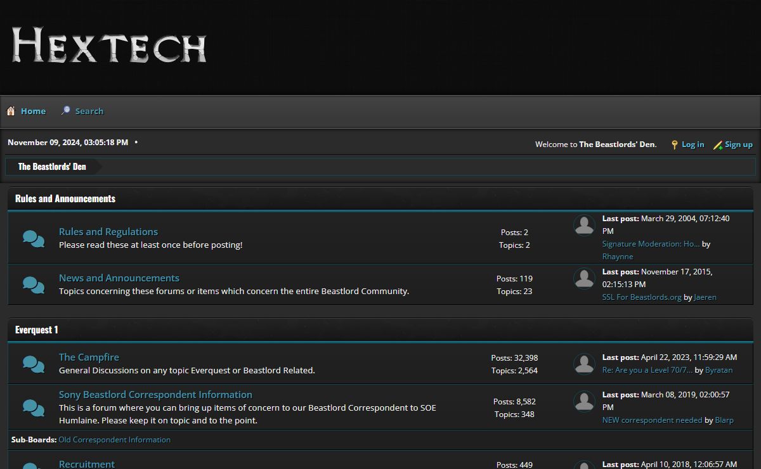This screenshot has height=469, width=761.
Task: Click 'General Discussions on any topic' description
Action: click(187, 370)
